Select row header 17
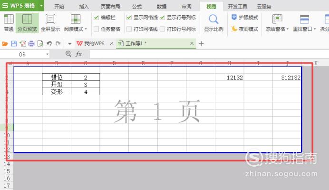Viewport: 329px width, 190px height. 7,186
